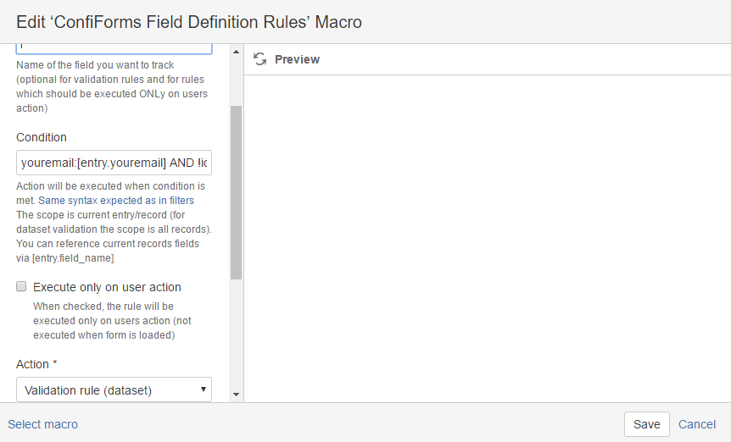Click inside the empty preview pane
Screen dimensions: 731x442
[x=487, y=237]
